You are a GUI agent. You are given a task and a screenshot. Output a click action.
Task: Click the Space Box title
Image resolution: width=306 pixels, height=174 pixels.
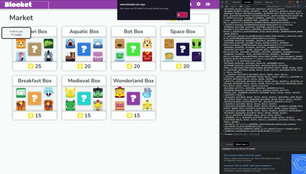click(x=183, y=32)
